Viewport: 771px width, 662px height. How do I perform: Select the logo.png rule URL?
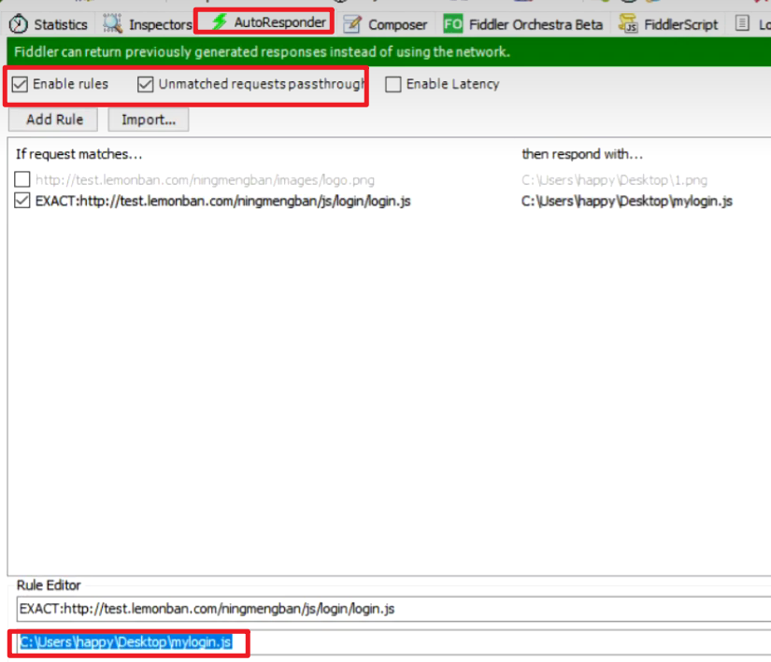point(205,180)
